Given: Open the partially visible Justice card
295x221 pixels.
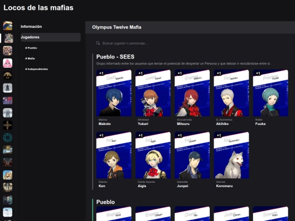Looking at the screenshot, I should pyautogui.click(x=231, y=214).
